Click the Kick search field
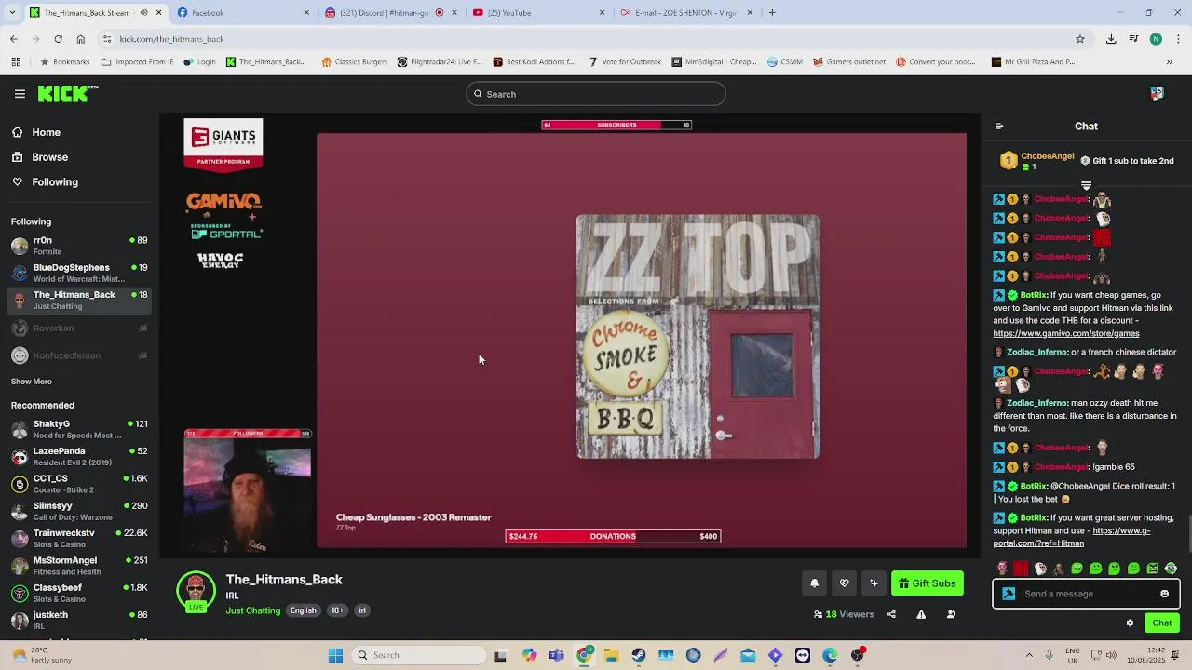The width and height of the screenshot is (1192, 670). [596, 94]
